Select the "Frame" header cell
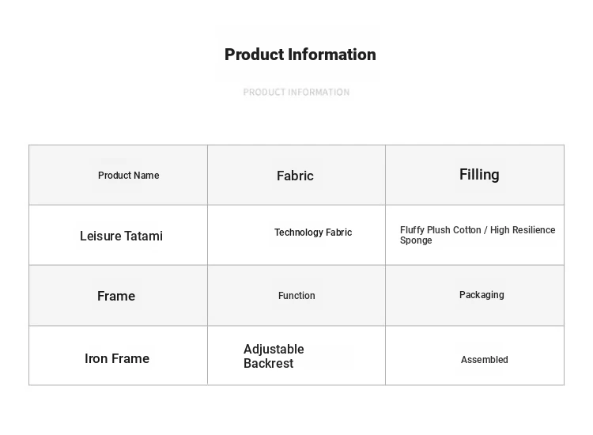This screenshot has width=593, height=435. click(x=116, y=296)
